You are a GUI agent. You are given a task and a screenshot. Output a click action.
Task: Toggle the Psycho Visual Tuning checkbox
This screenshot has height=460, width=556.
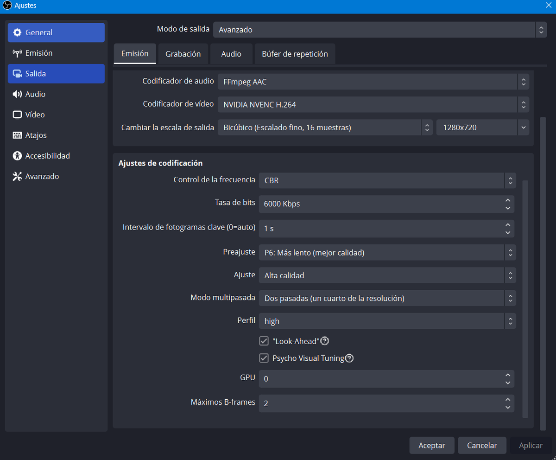pos(264,358)
